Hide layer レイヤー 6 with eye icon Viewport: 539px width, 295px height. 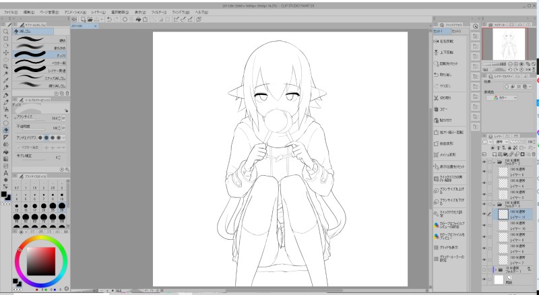pos(484,183)
